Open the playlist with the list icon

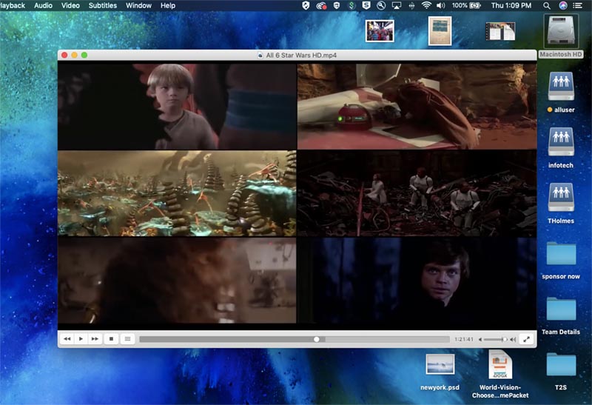click(127, 339)
